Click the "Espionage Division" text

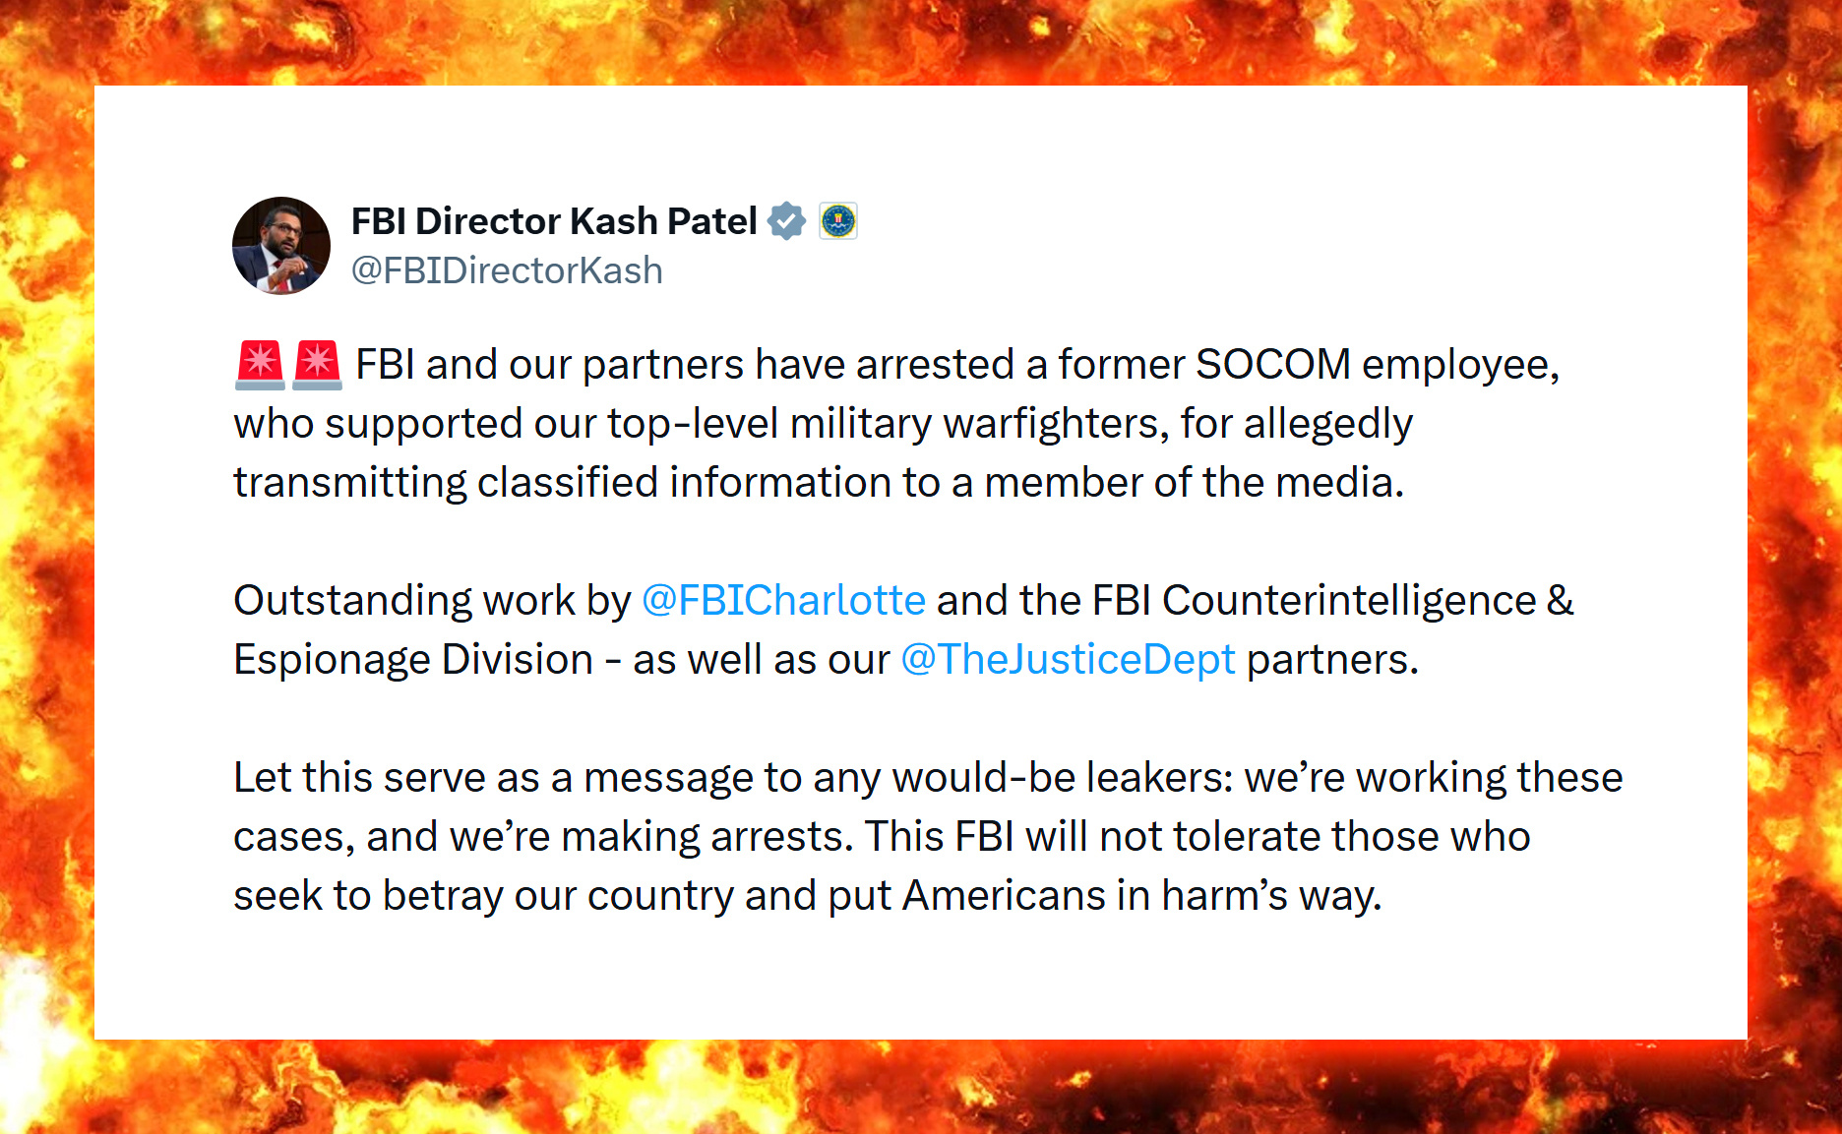pos(413,659)
